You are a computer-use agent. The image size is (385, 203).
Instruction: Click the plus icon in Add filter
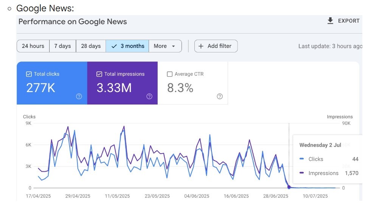coord(201,46)
